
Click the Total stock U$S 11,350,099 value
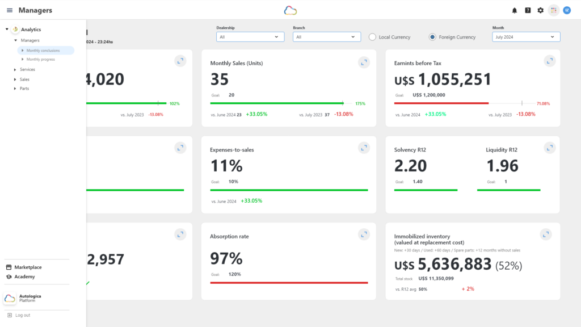[436, 278]
